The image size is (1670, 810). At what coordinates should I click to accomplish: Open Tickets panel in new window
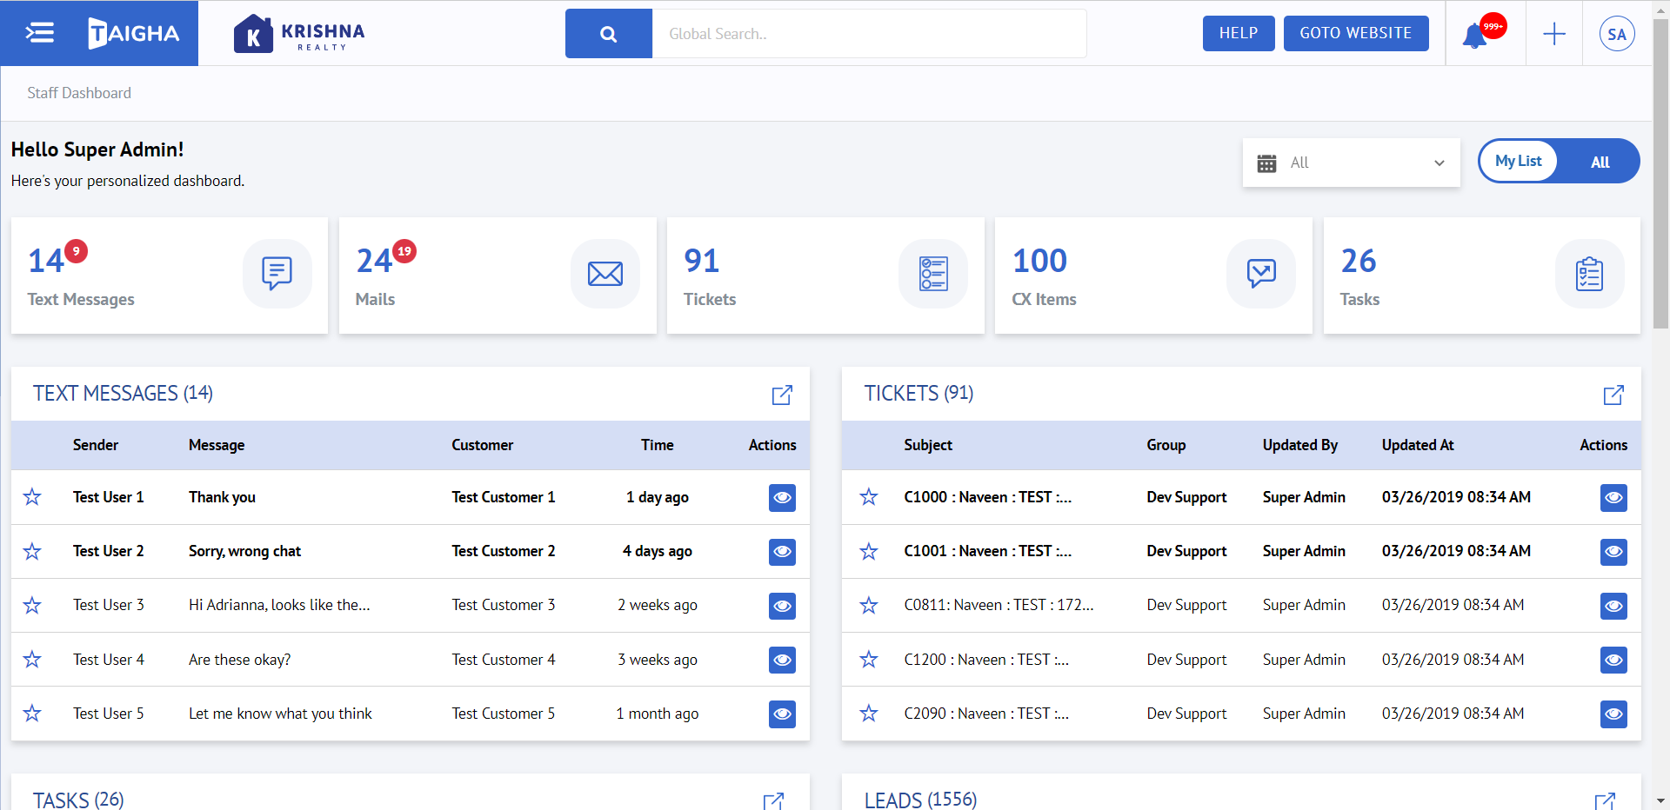[1613, 395]
